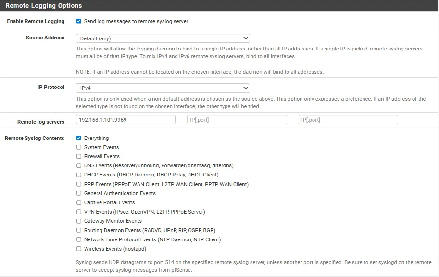The image size is (439, 277).
Task: Enable System Events logging
Action: pos(79,147)
